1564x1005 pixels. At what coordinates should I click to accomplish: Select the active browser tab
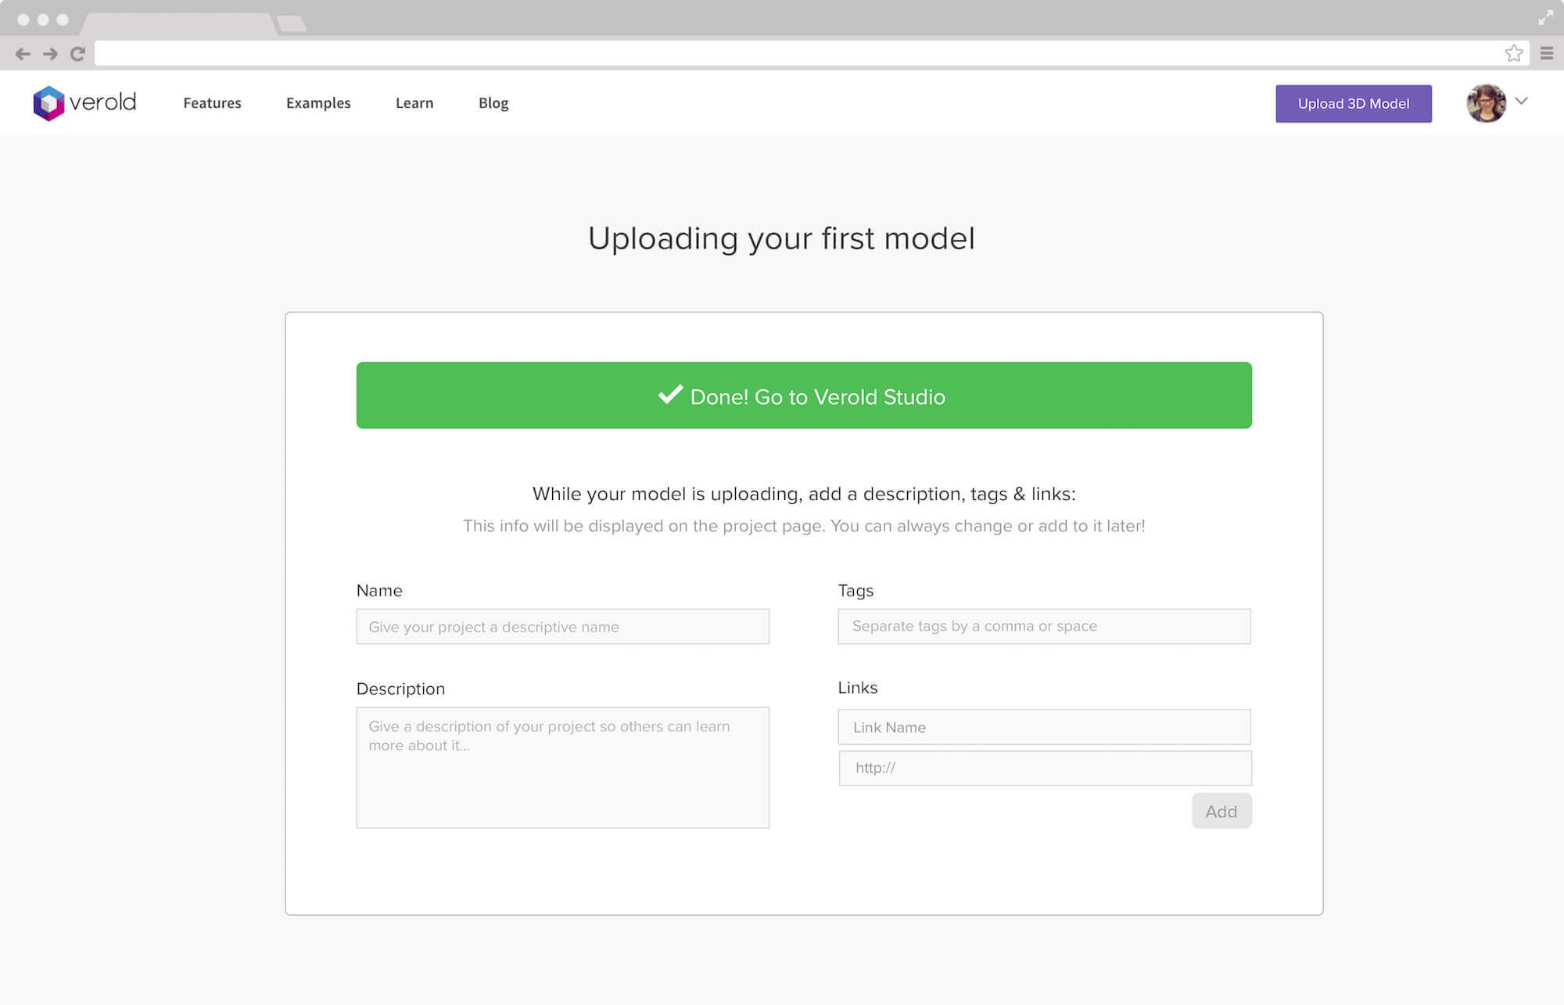point(178,23)
